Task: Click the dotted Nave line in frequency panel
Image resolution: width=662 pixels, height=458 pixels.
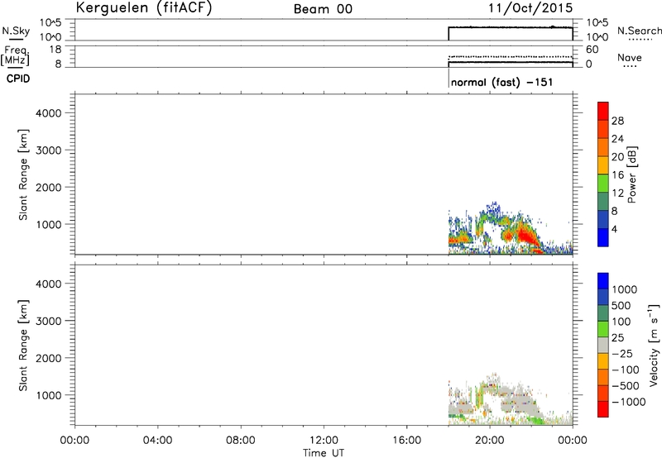Action: [510, 56]
